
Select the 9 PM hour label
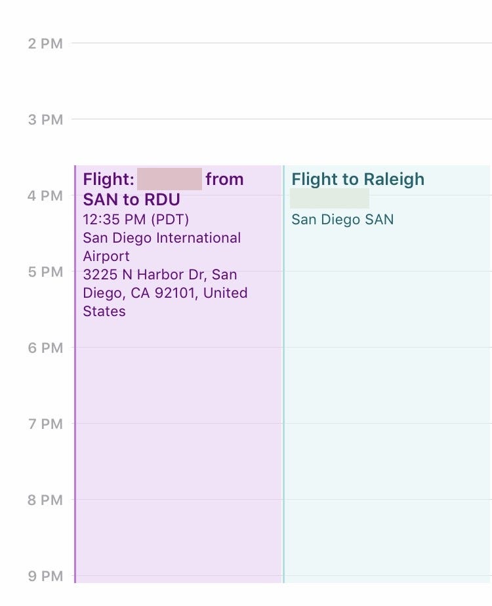pos(45,576)
